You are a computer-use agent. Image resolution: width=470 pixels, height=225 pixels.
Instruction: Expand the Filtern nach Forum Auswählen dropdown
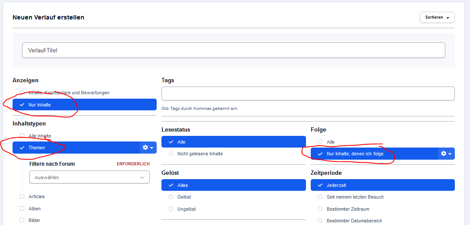click(x=89, y=177)
